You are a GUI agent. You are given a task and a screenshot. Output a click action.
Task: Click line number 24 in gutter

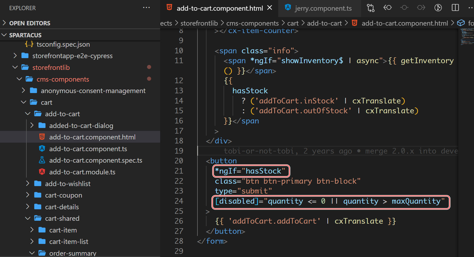click(179, 201)
